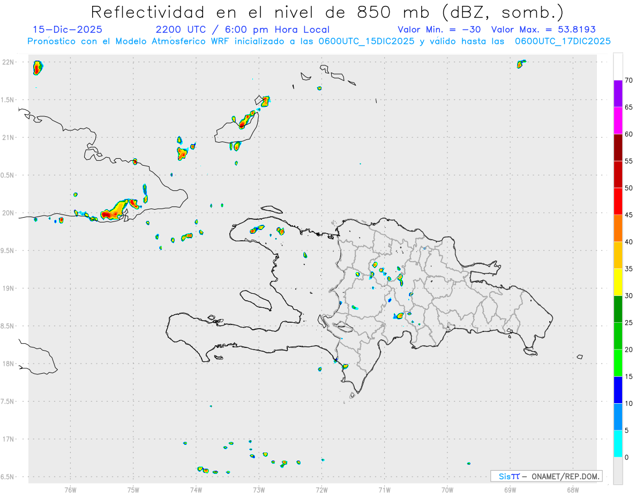Click the '8.5N' latitude axis label
Image resolution: width=643 pixels, height=497 pixels.
click(x=8, y=326)
